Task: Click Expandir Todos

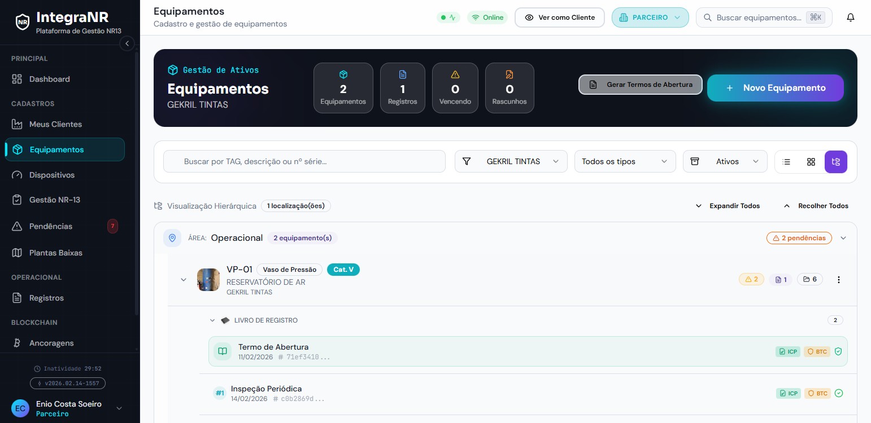Action: (x=728, y=206)
